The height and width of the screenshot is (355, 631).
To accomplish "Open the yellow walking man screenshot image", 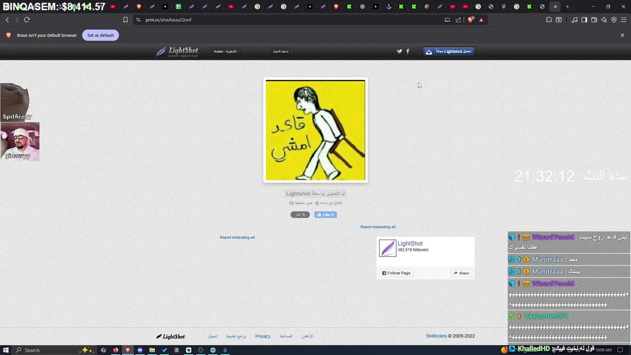I will coord(315,130).
